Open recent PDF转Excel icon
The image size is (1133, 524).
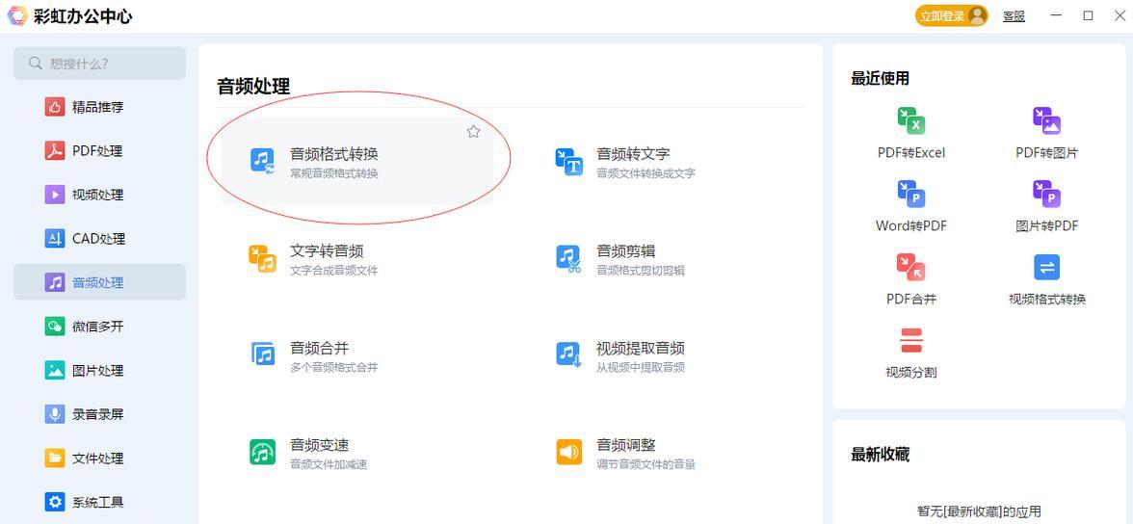pyautogui.click(x=911, y=121)
